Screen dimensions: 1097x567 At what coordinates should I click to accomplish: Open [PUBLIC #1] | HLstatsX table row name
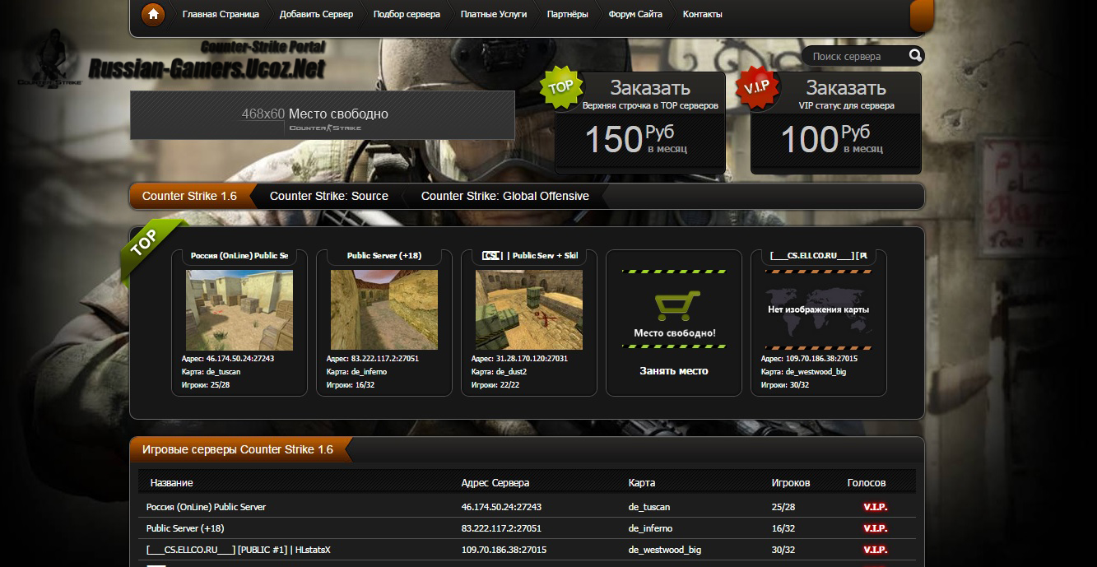(239, 550)
